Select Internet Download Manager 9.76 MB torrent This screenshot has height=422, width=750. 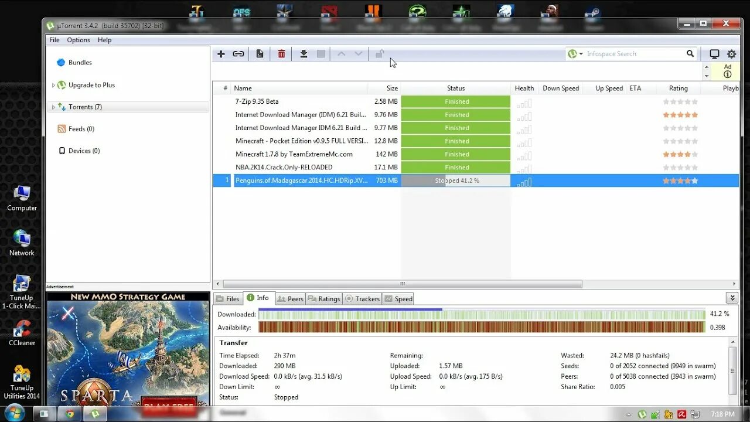pyautogui.click(x=301, y=115)
